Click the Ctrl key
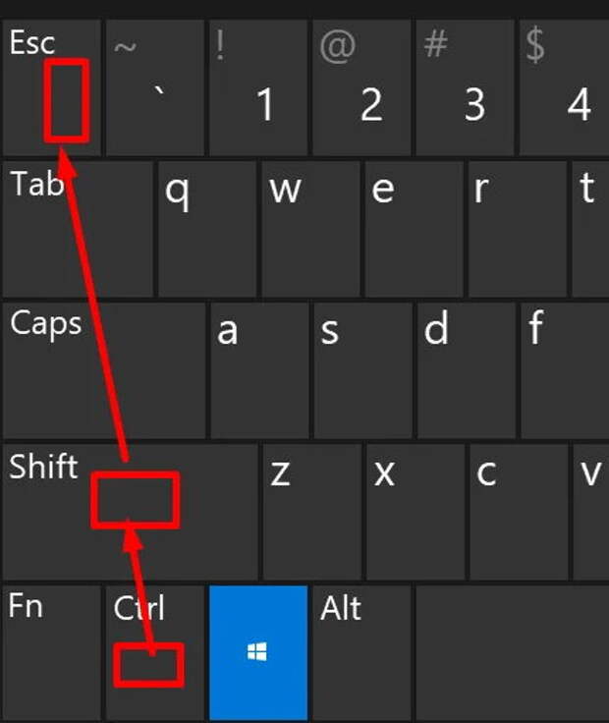Viewport: 609px width, 723px height. [x=155, y=653]
